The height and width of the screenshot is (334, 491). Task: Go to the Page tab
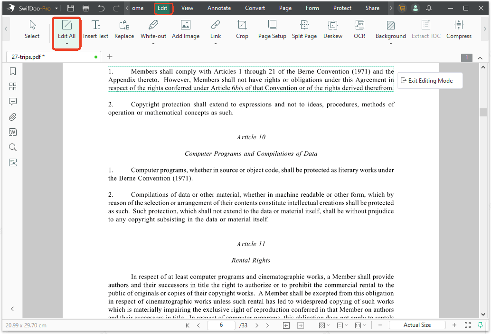(x=285, y=8)
